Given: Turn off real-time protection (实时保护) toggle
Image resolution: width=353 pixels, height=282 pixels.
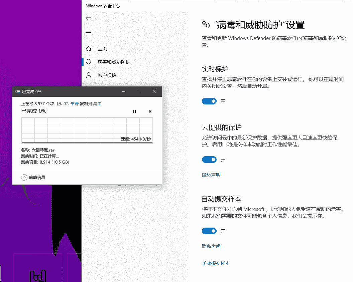Looking at the screenshot, I should (x=209, y=101).
